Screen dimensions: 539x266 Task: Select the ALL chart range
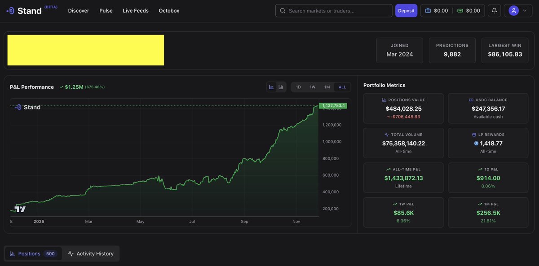tap(342, 87)
